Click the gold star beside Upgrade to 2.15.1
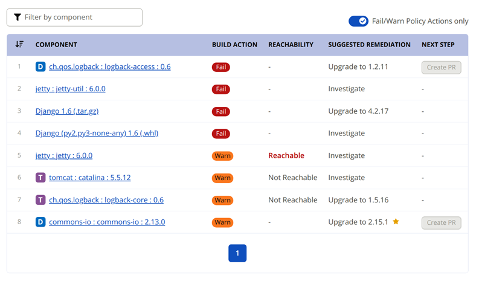Screen dimensions: 479x281 [396, 221]
